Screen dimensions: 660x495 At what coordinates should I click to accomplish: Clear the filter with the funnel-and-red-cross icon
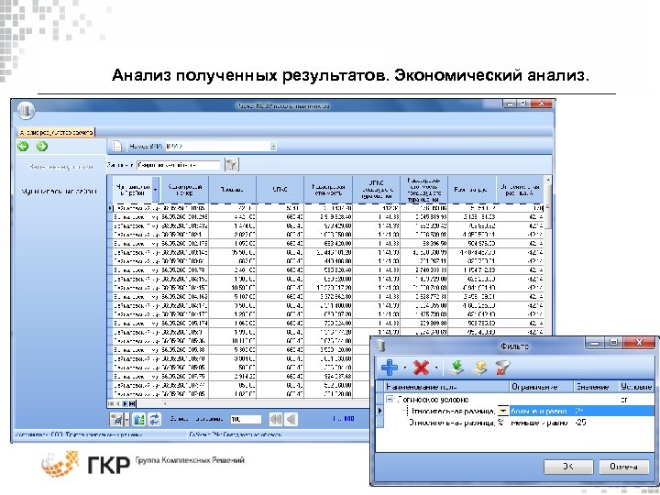[x=502, y=368]
